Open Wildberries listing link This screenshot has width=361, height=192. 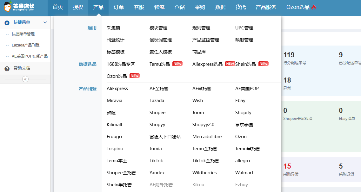pos(204,172)
